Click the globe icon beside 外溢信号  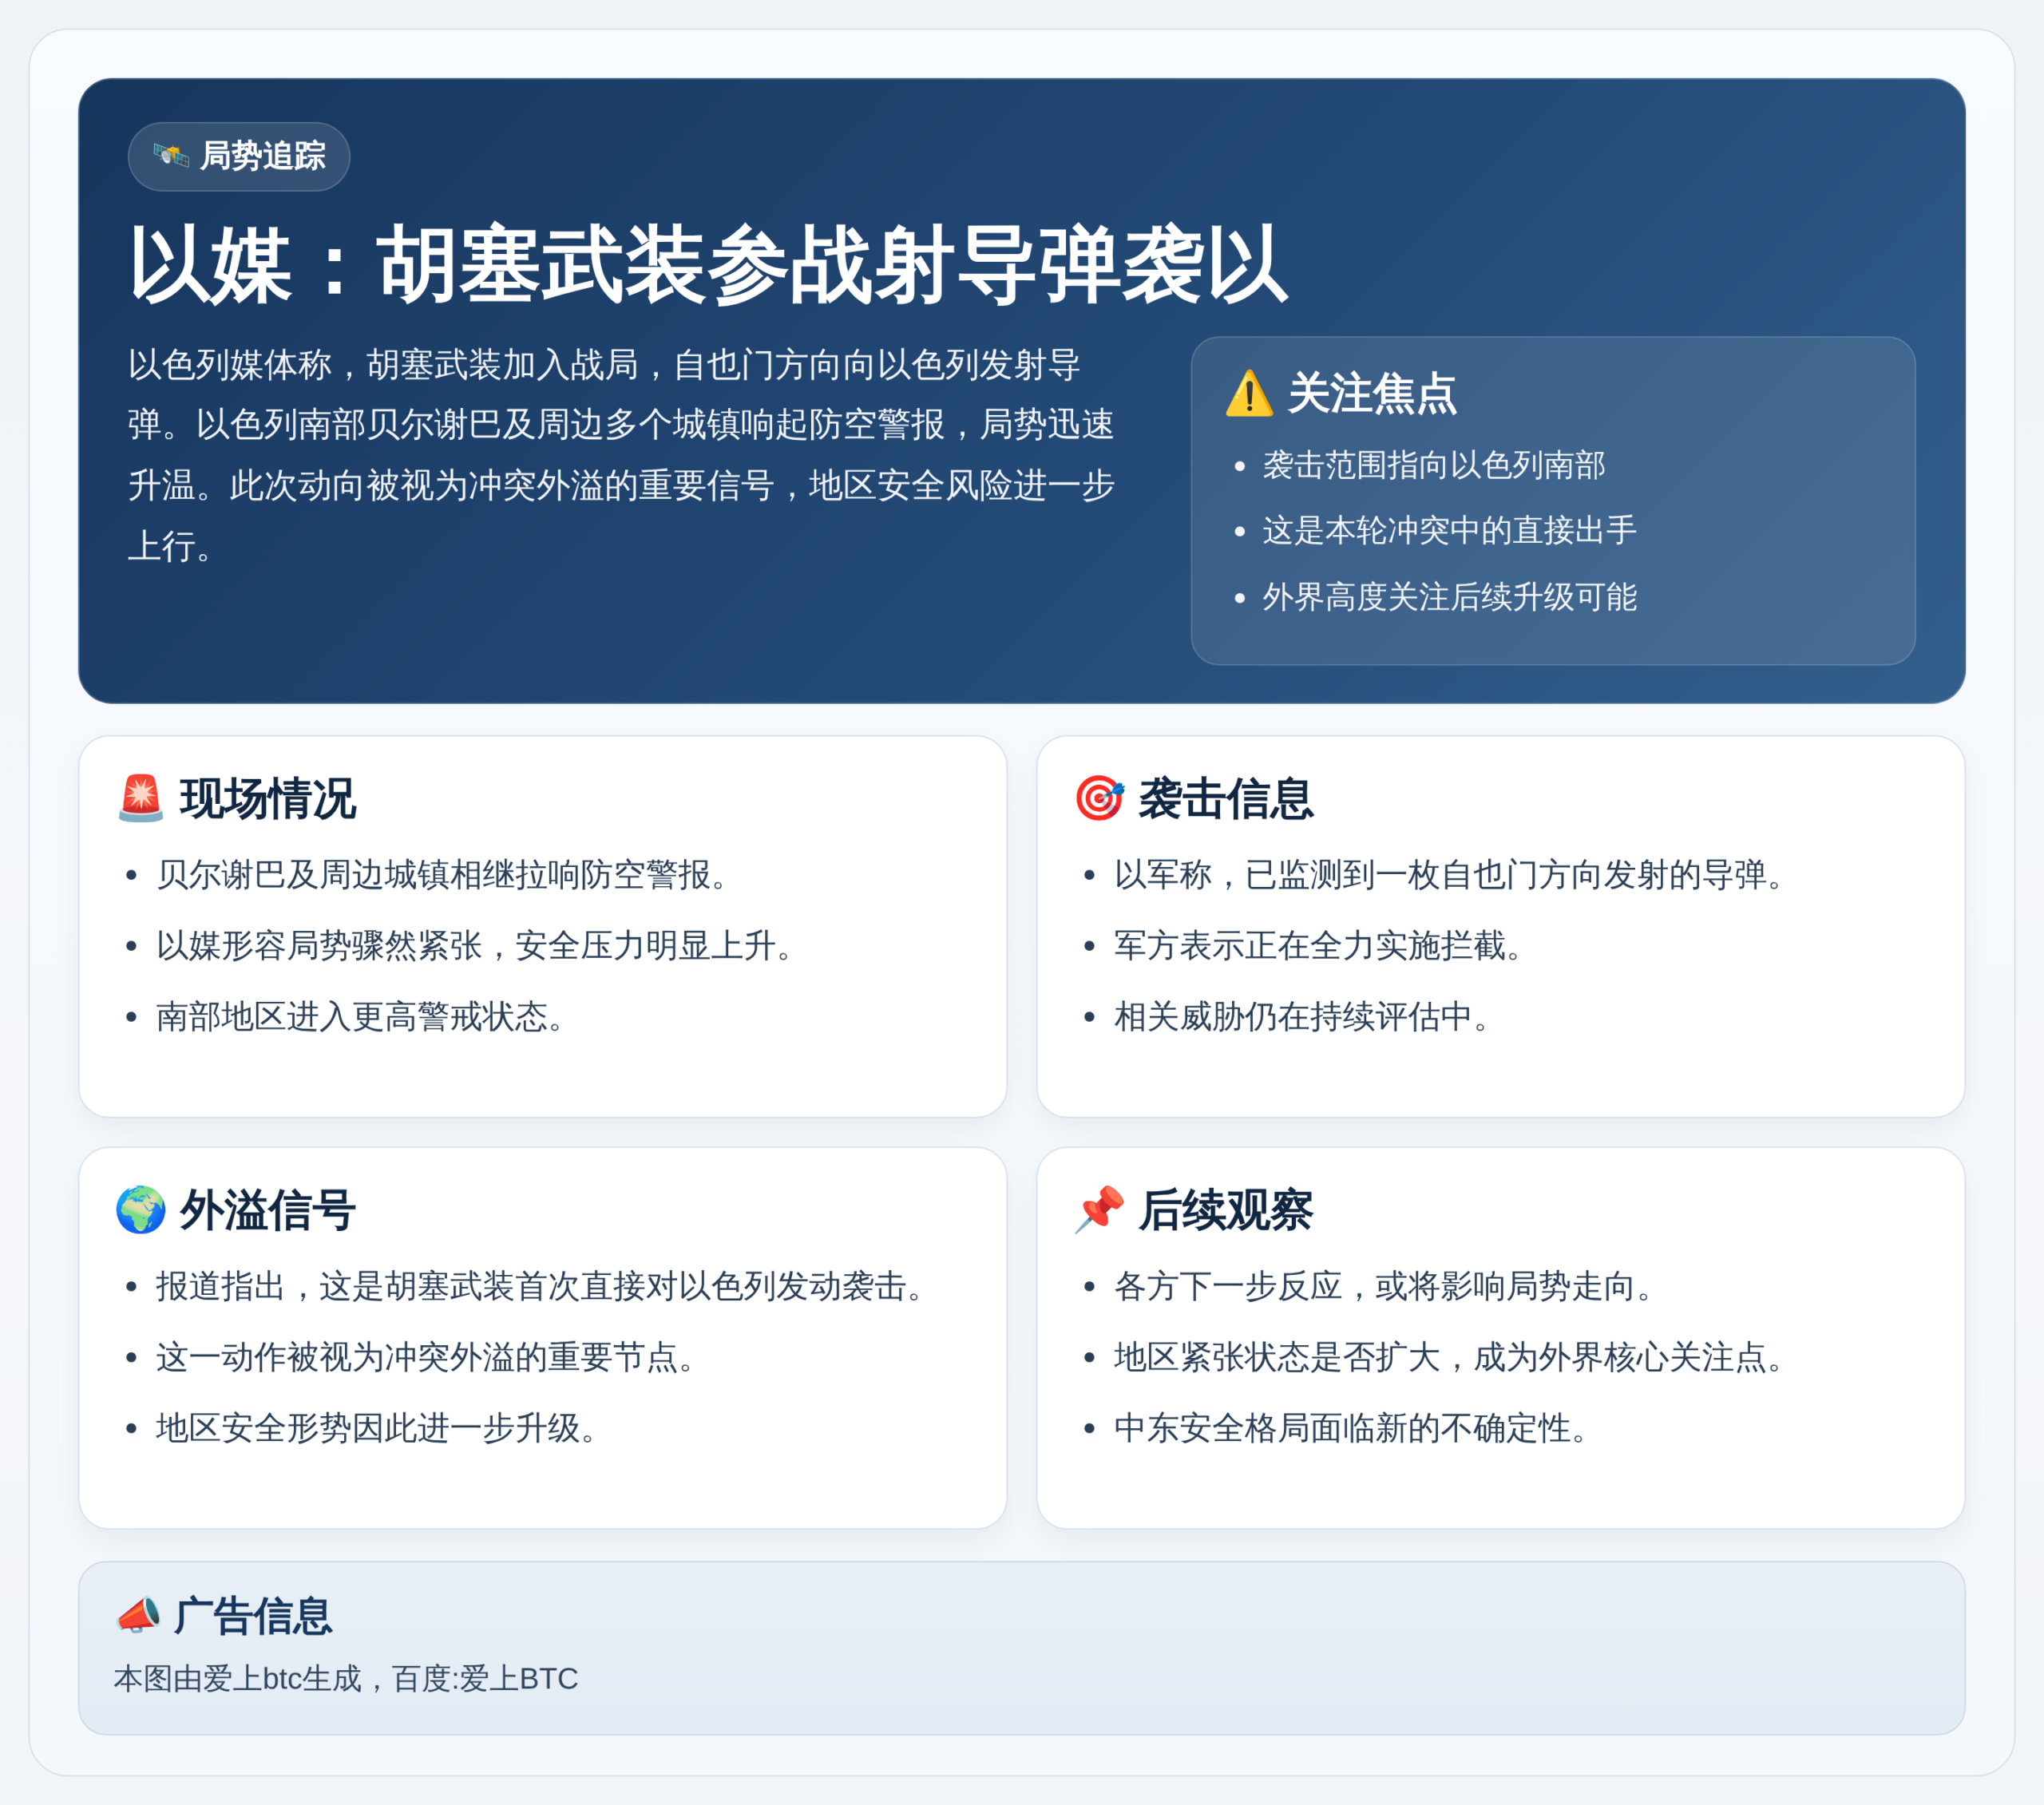pos(141,1209)
